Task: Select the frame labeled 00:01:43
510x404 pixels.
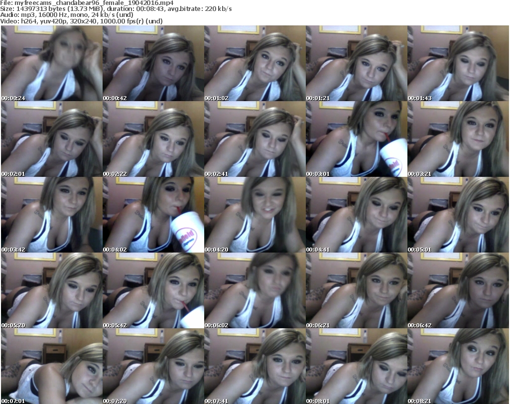Action: 458,63
